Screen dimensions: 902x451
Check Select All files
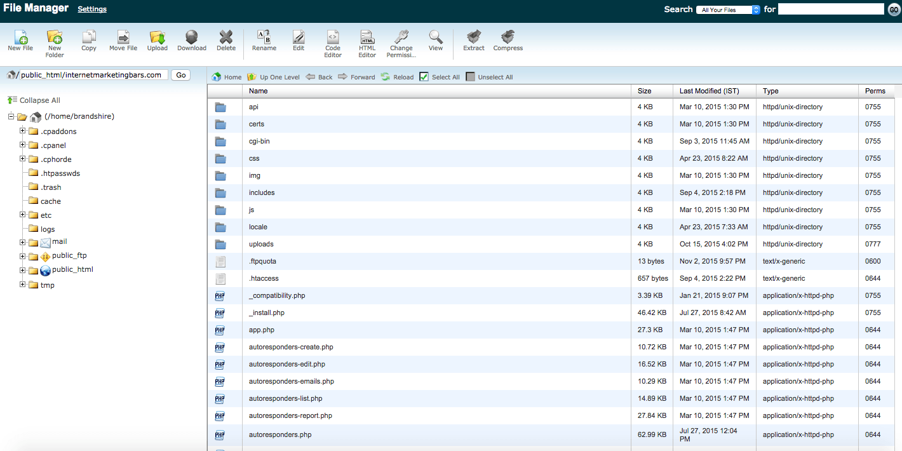(424, 77)
